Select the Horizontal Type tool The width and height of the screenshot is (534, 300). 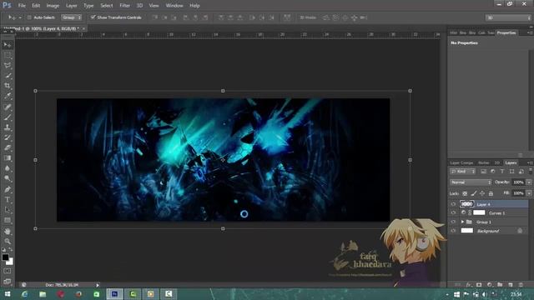coord(8,200)
